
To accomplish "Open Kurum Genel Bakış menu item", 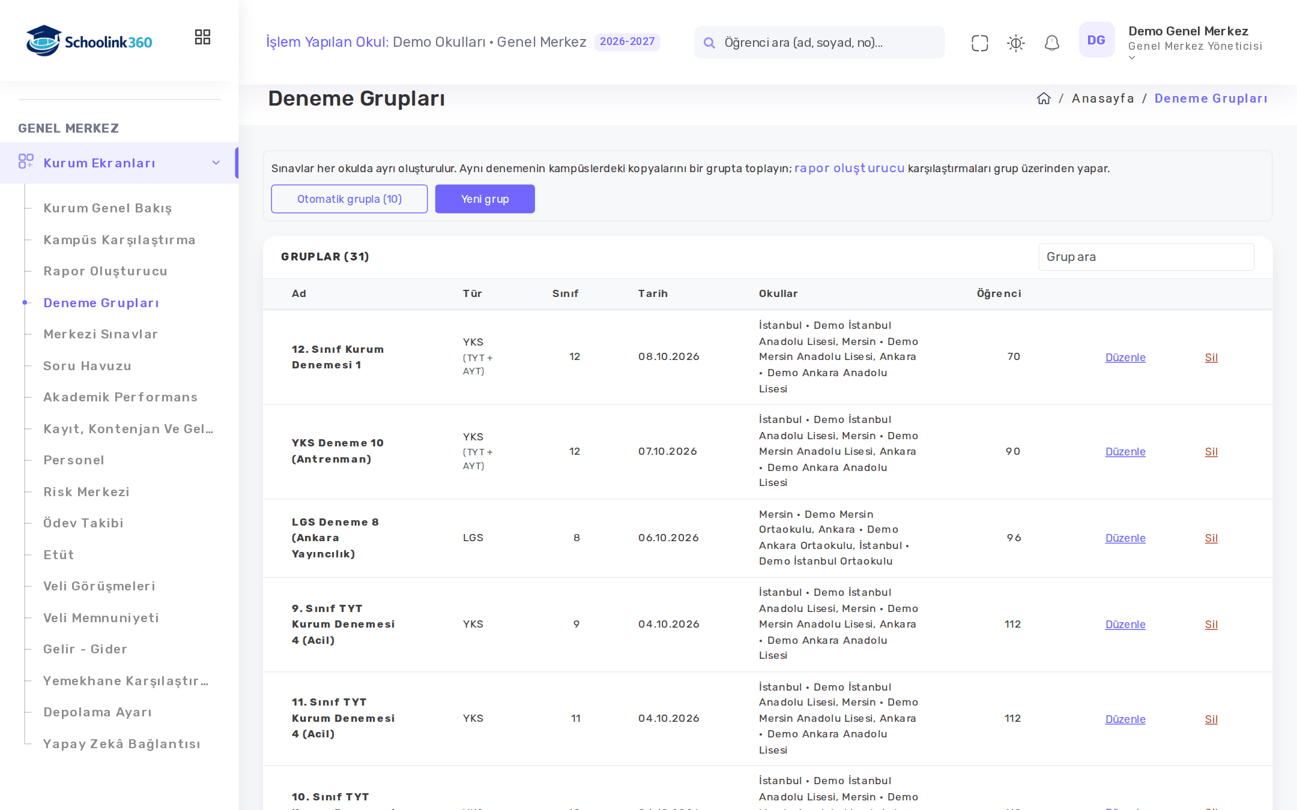I will pos(107,208).
